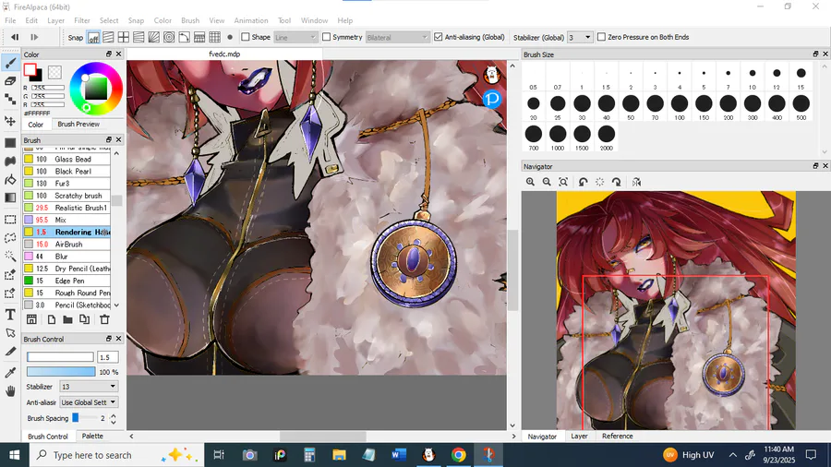Click the previous frame arrow button

pyautogui.click(x=15, y=37)
